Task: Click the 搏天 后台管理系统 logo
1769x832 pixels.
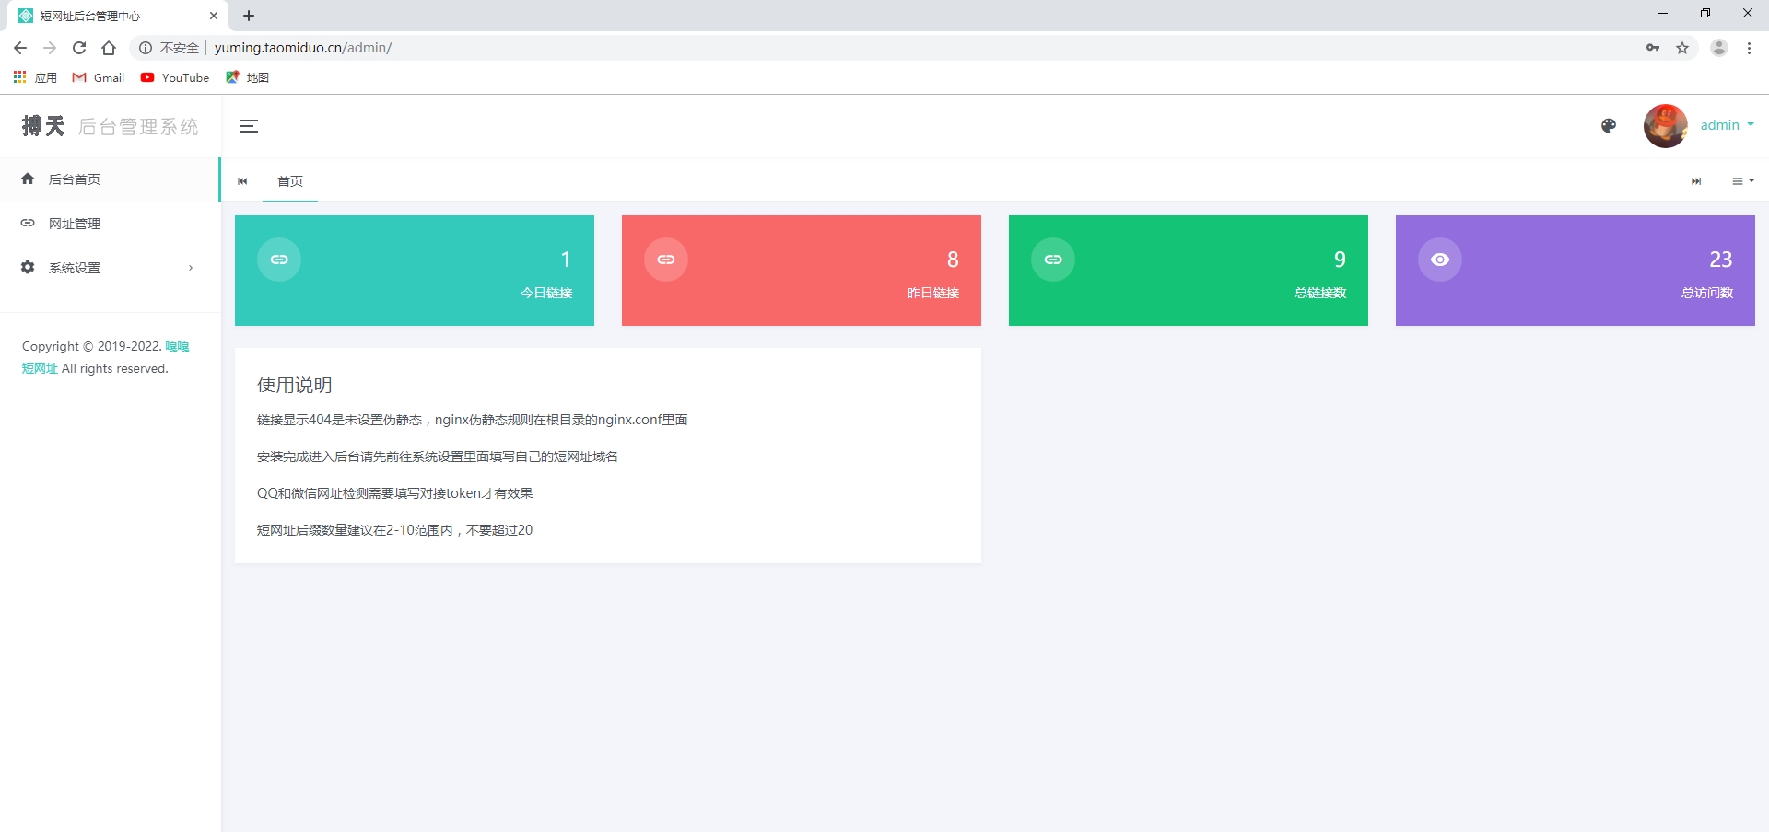Action: pyautogui.click(x=111, y=126)
